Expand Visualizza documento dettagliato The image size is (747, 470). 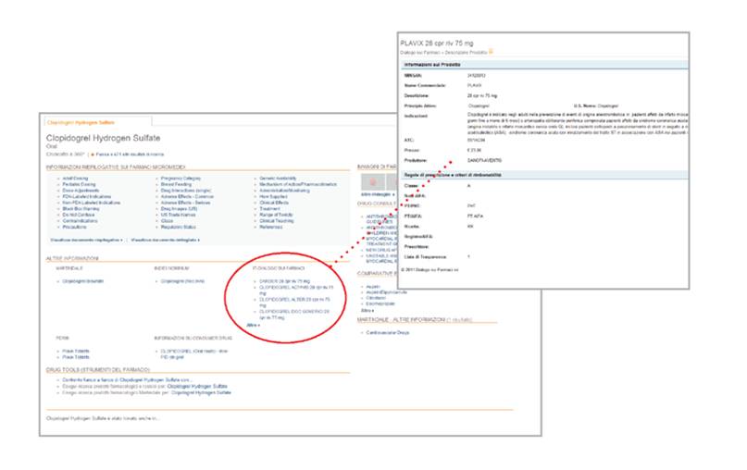click(166, 240)
